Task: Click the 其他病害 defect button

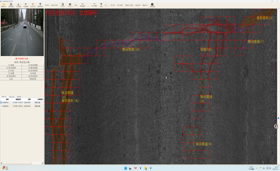Action: 33,78
